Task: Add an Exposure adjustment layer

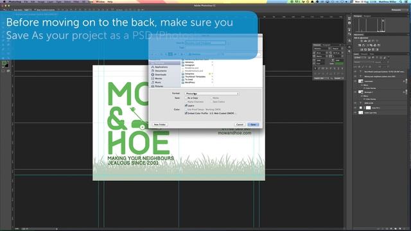Action: coord(373,41)
